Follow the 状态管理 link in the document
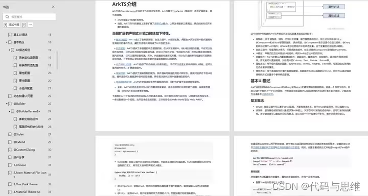 (121, 48)
